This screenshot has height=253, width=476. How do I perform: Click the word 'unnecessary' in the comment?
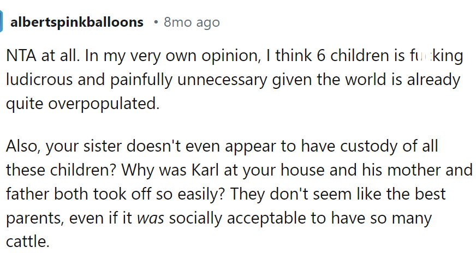(222, 80)
